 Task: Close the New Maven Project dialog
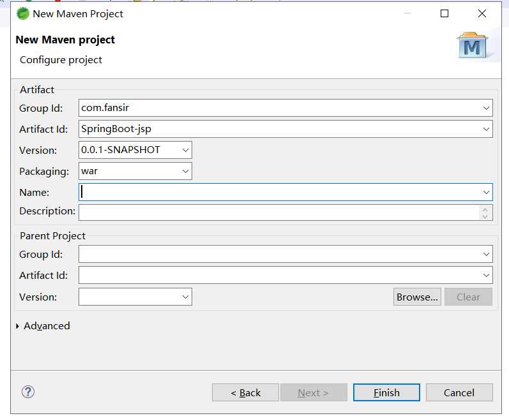(482, 13)
